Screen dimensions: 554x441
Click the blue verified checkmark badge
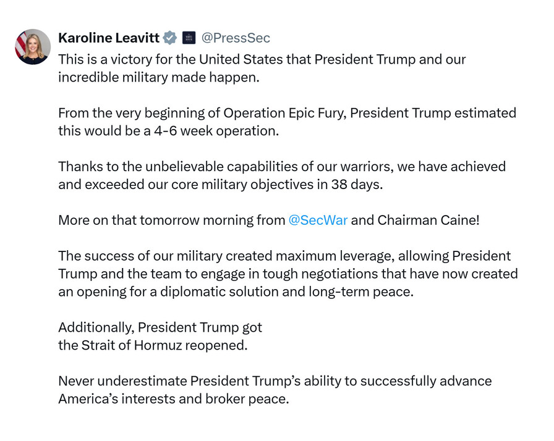(x=169, y=38)
